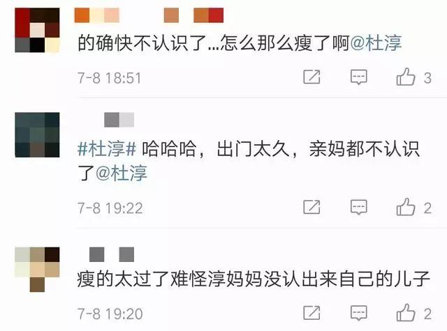
Task: Repost the comment posted at 19:22
Action: tap(312, 207)
